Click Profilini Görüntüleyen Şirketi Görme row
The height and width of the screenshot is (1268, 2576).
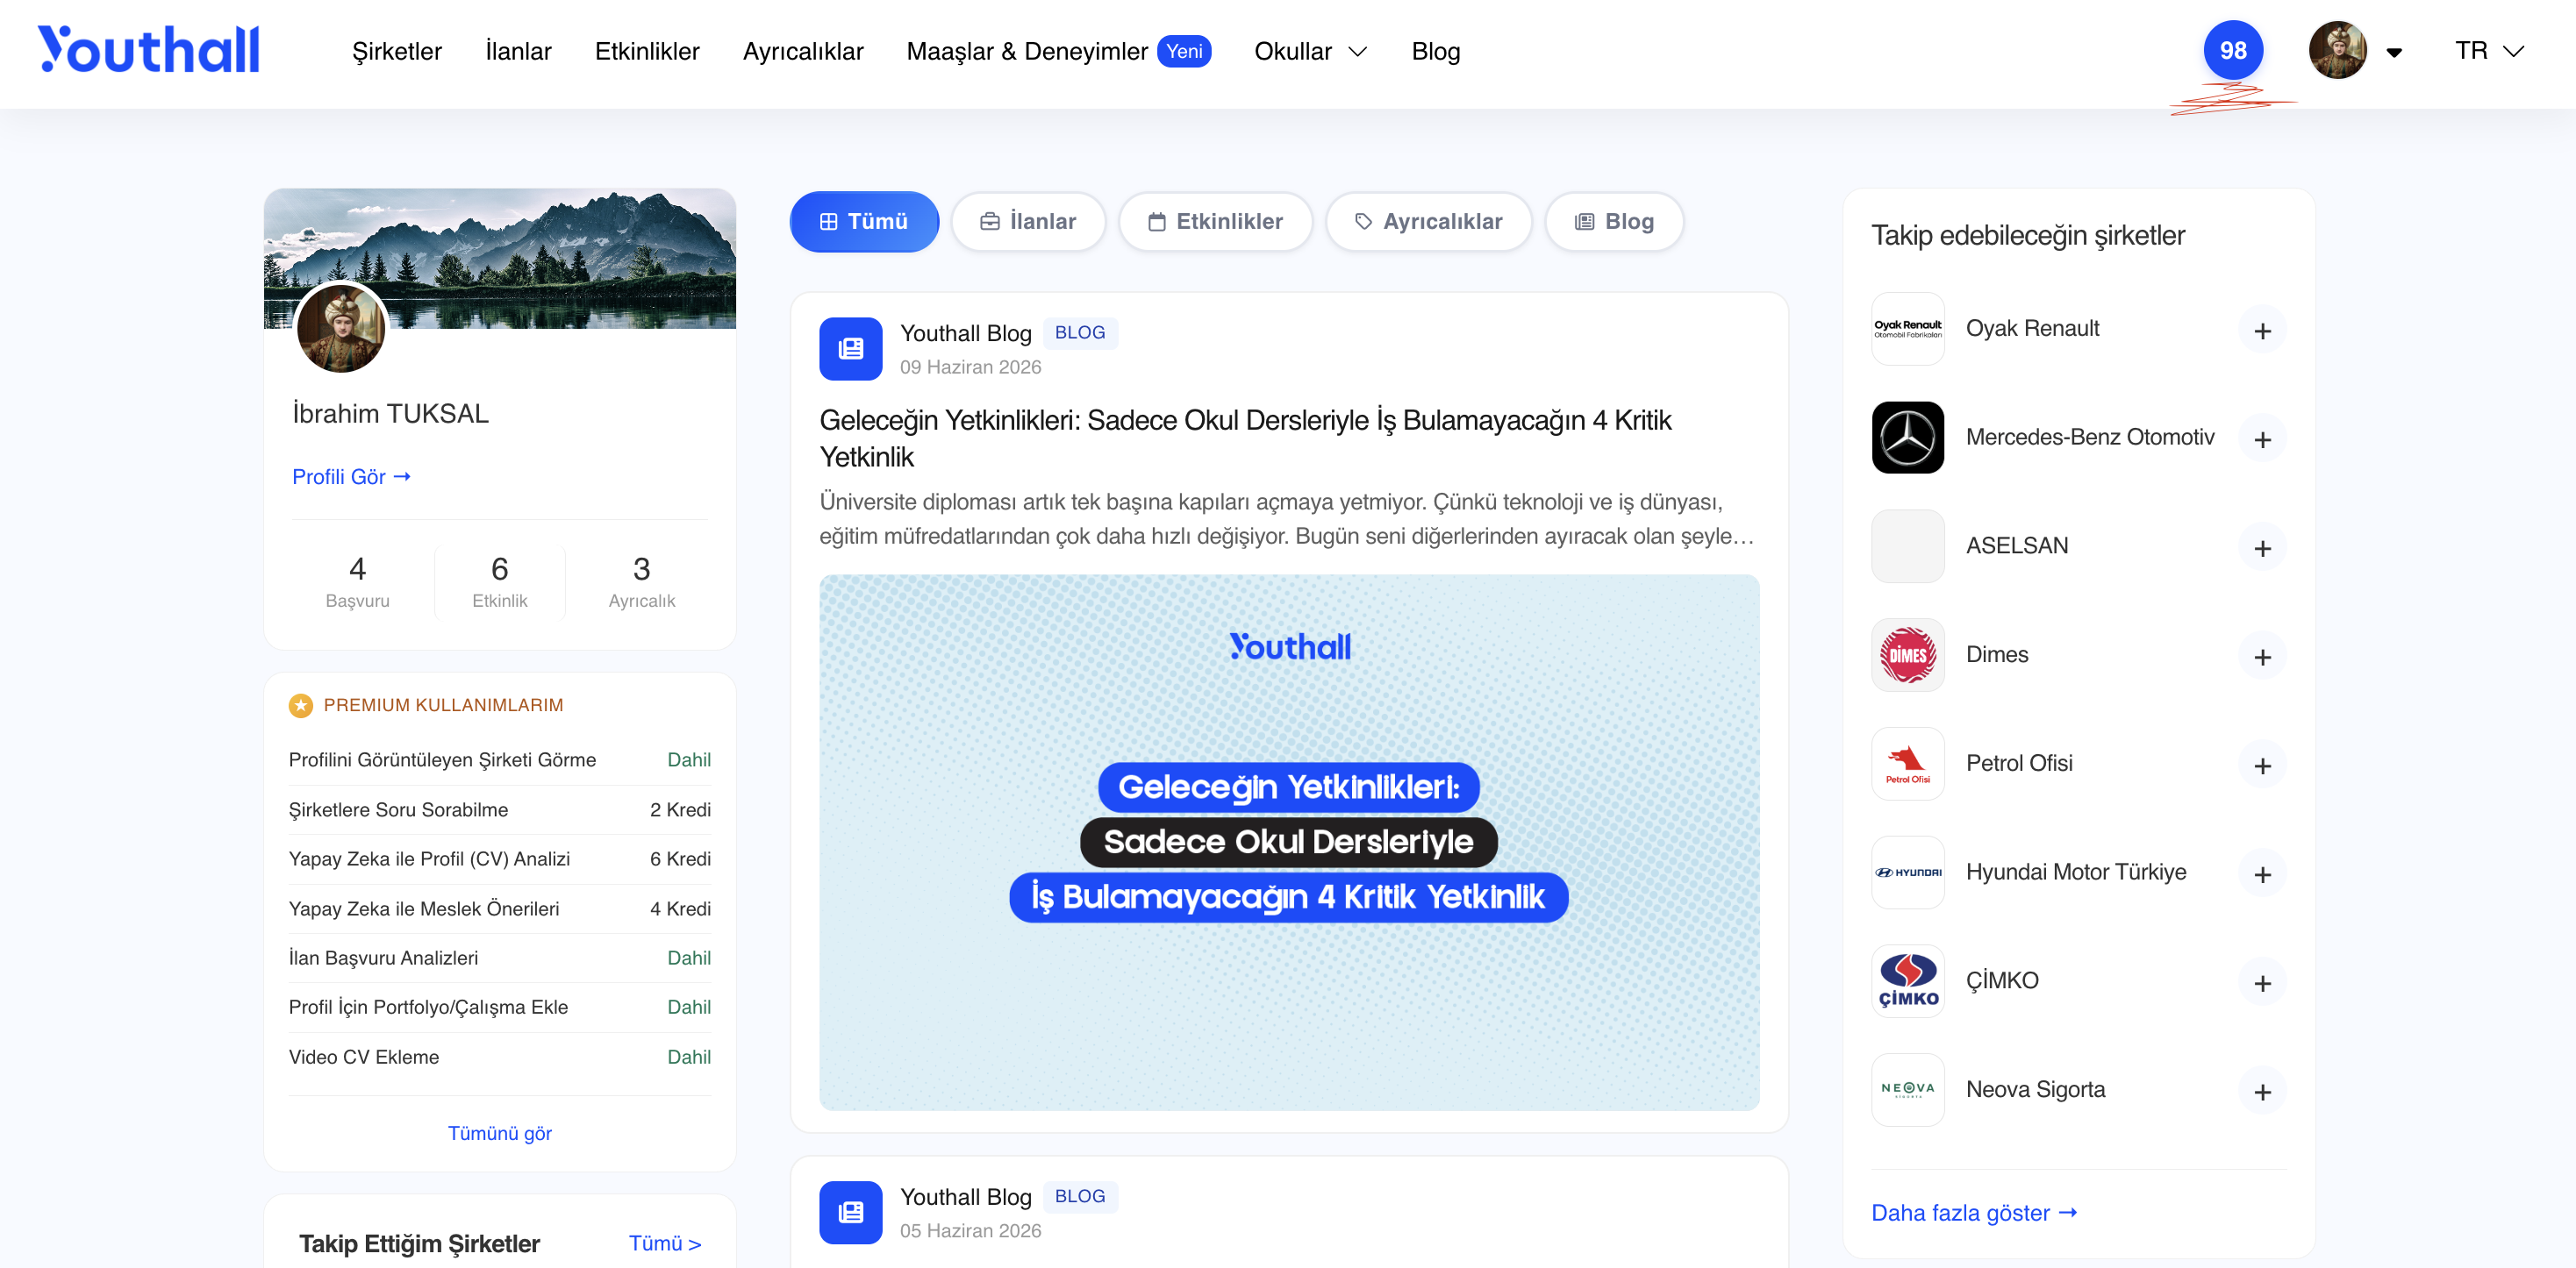(x=499, y=760)
